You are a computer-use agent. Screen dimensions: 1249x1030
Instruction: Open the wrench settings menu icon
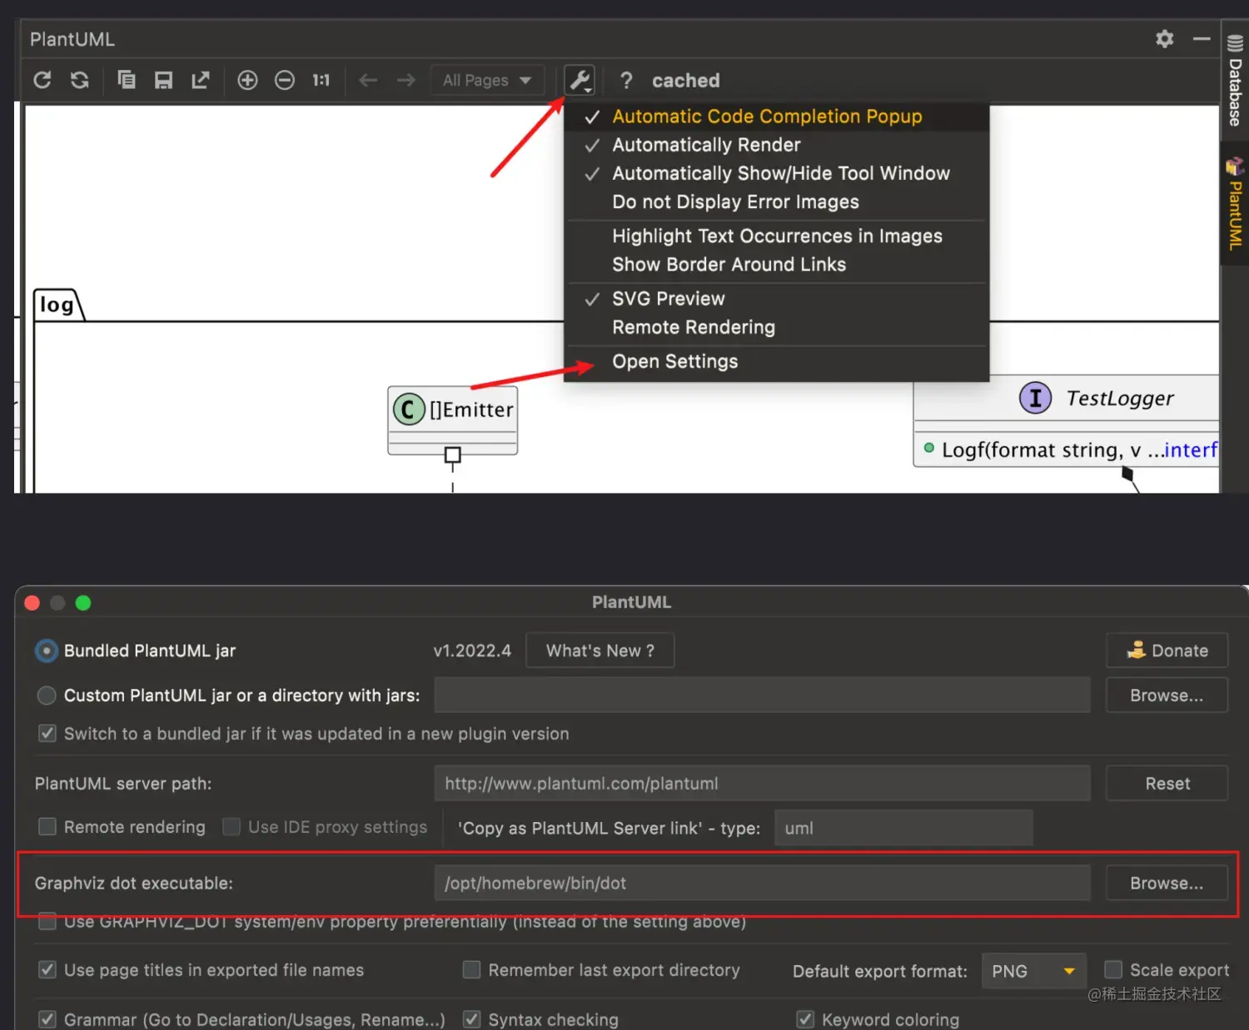580,80
